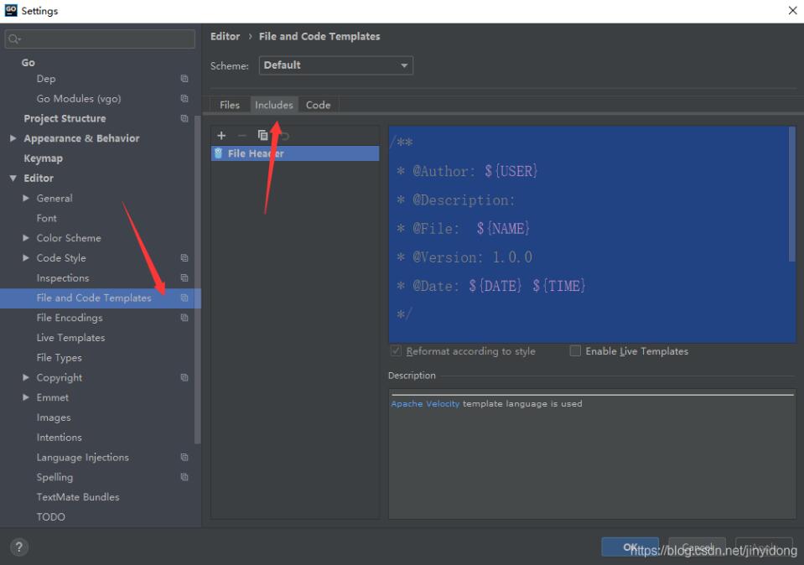Click the copy template icon
Viewport: 804px width, 565px height.
point(263,135)
